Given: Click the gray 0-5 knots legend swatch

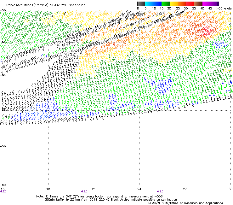Looking at the screenshot, I should point(141,4).
